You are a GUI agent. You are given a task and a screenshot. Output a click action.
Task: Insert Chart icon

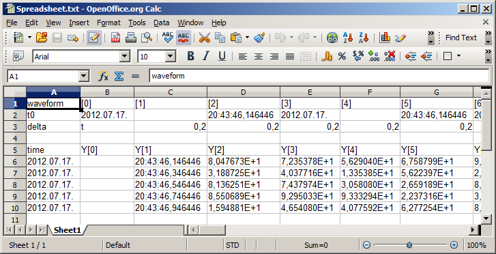point(385,38)
